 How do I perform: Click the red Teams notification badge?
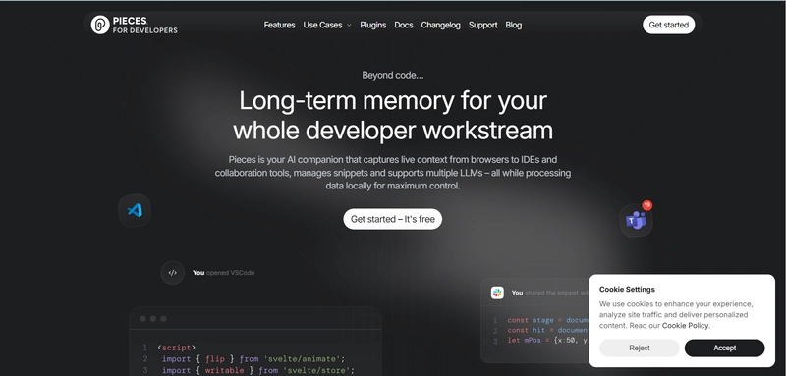pos(647,205)
